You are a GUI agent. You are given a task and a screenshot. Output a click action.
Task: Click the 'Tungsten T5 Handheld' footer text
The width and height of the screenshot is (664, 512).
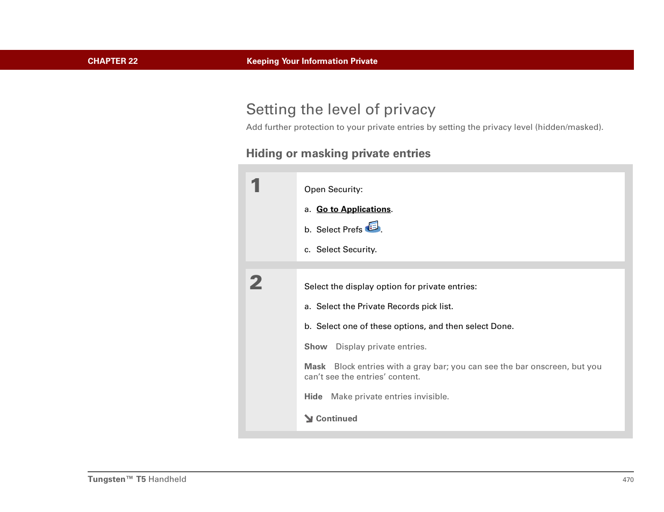pyautogui.click(x=137, y=479)
